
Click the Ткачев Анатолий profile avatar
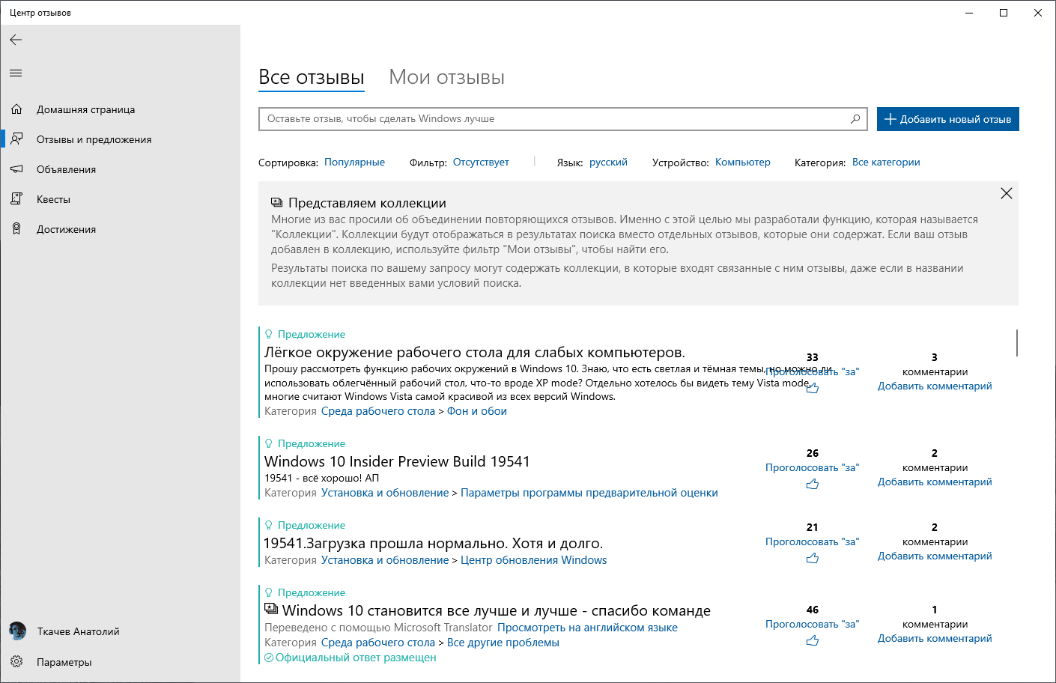pyautogui.click(x=17, y=631)
